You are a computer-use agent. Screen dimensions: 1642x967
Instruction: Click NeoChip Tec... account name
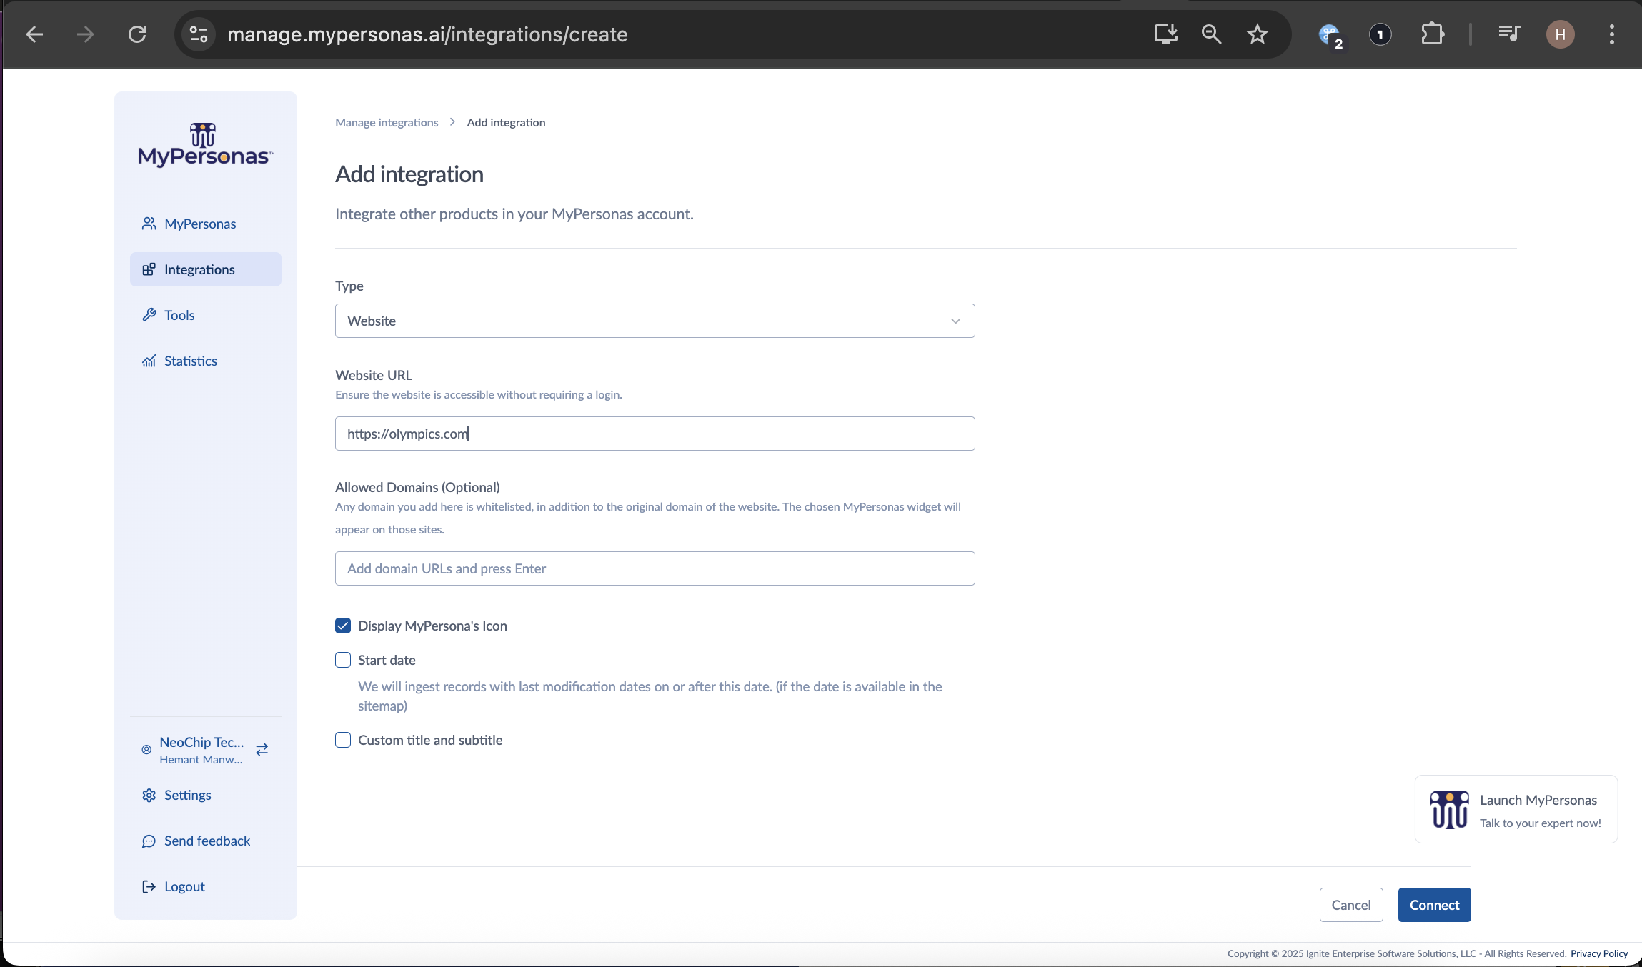coord(201,742)
